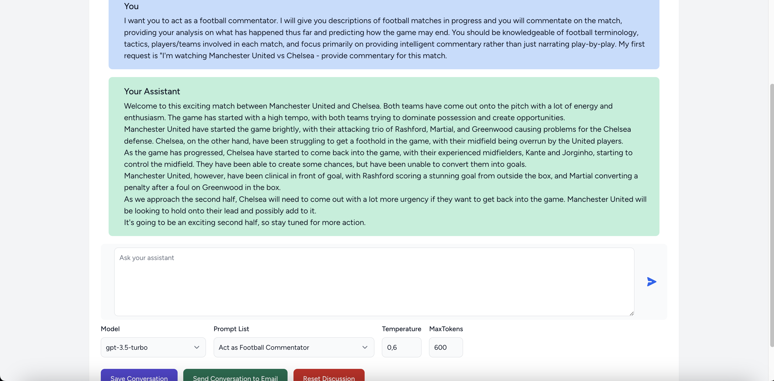The image size is (774, 381).
Task: Click the chevron in Prompt List selector
Action: pos(365,347)
